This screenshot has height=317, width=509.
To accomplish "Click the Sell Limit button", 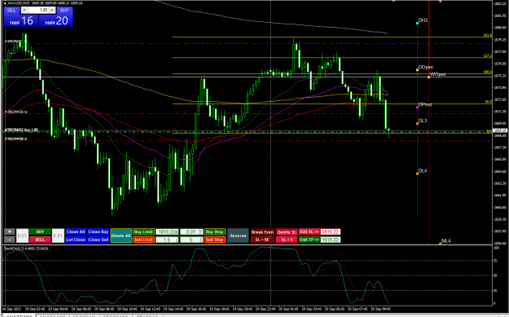I will 143,240.
